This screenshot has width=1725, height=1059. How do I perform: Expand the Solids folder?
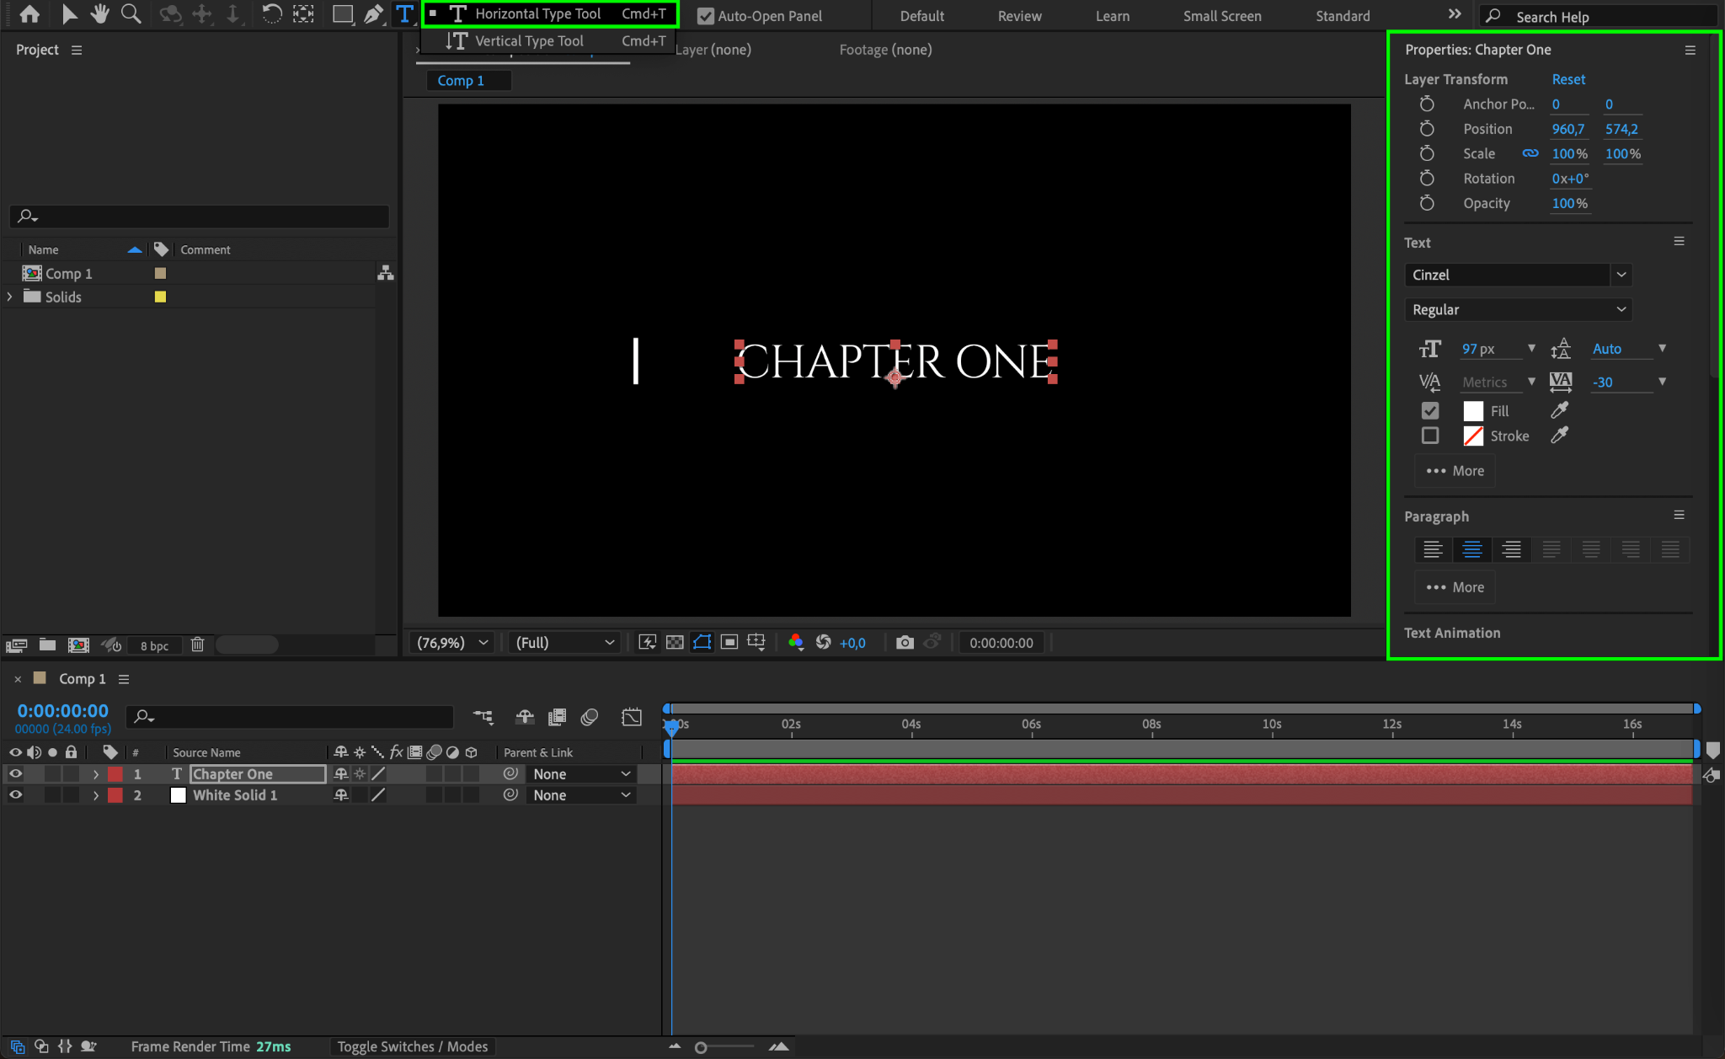(x=10, y=297)
